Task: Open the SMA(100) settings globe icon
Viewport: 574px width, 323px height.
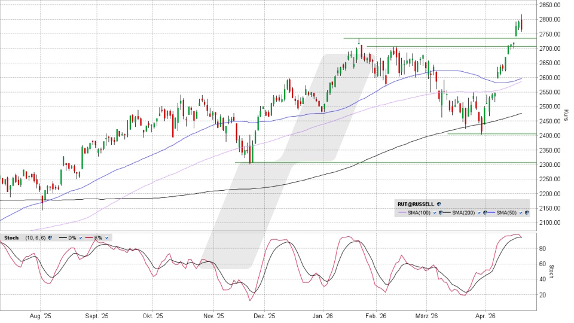Action: (441, 213)
